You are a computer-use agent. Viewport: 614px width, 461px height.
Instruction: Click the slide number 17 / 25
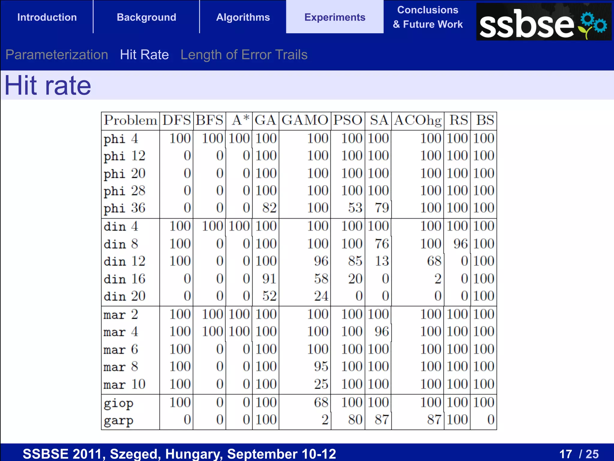tap(579, 454)
